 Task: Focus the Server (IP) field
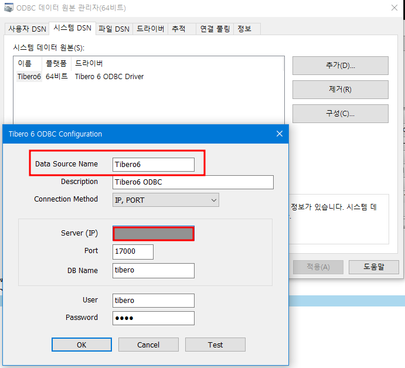pos(154,233)
